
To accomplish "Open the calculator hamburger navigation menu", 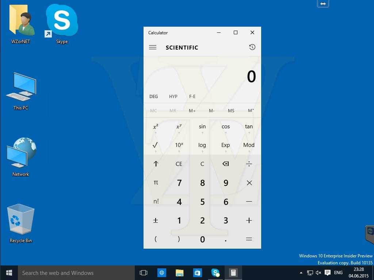I will tap(153, 47).
